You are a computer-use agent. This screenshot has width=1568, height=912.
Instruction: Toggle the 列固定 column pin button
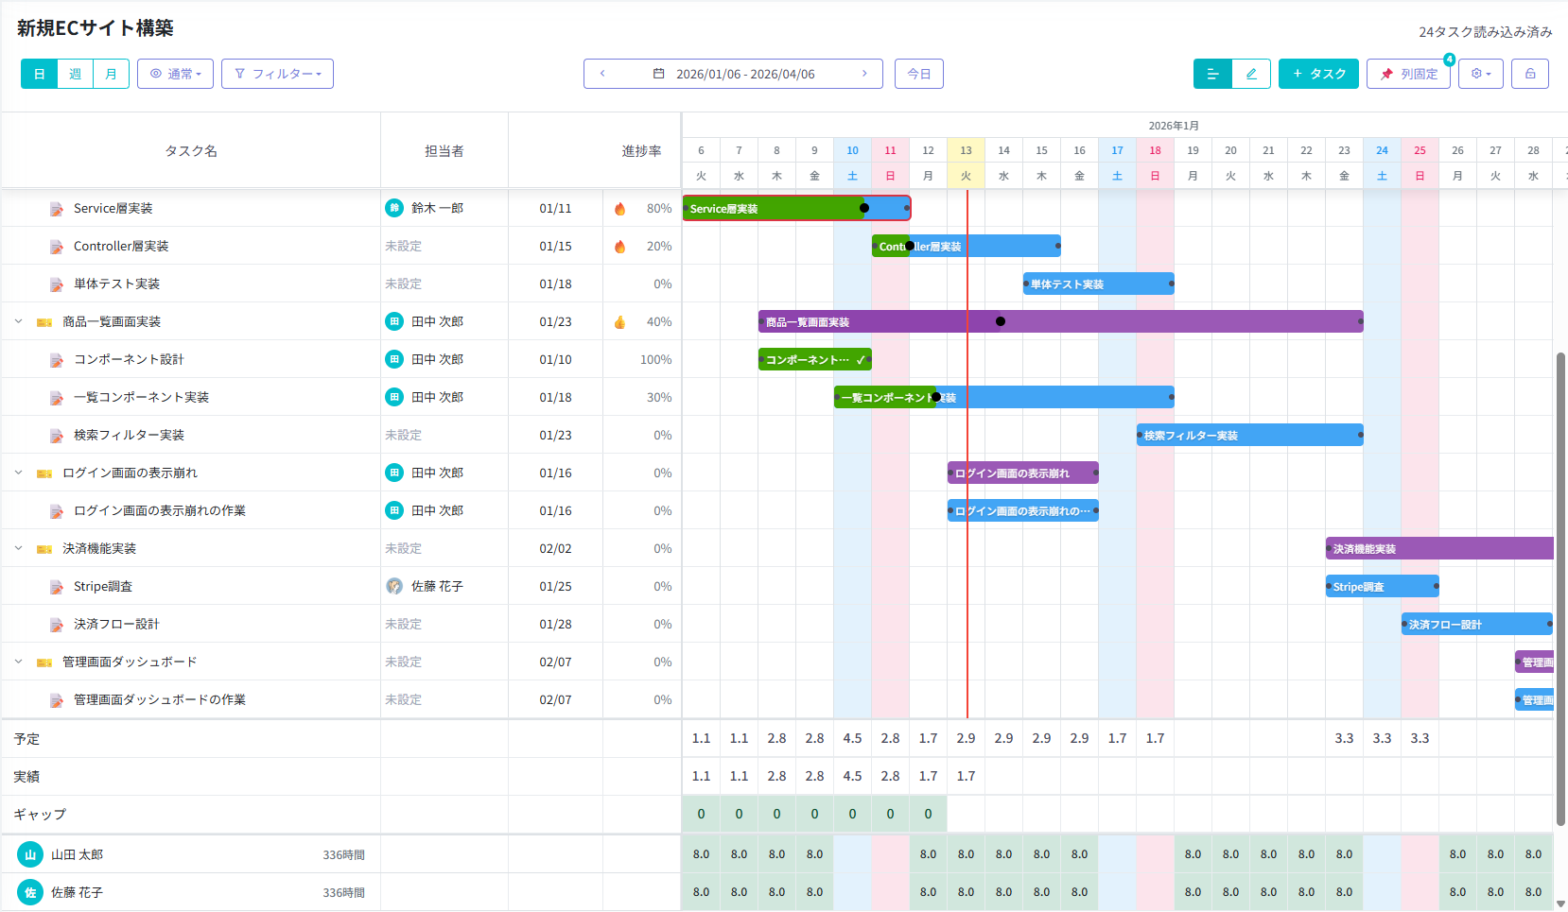[1408, 74]
